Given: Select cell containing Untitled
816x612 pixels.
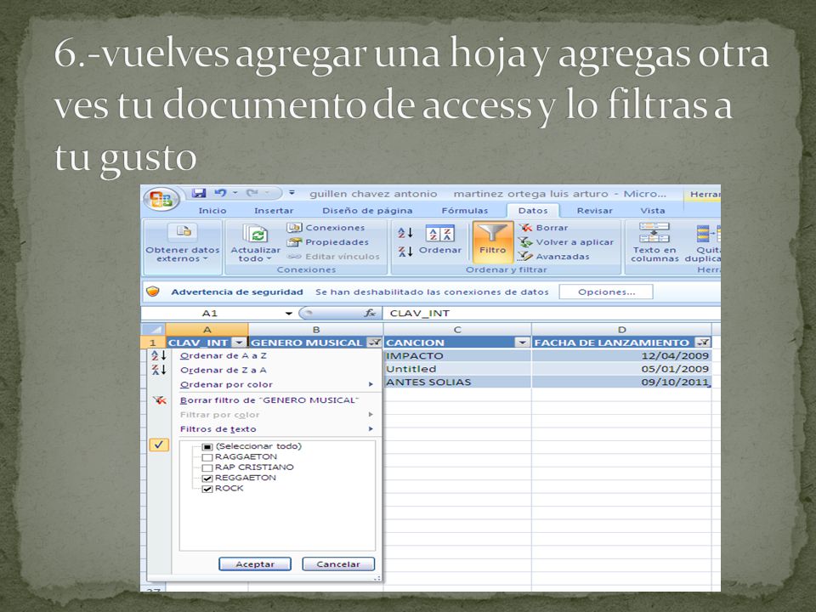Looking at the screenshot, I should pos(457,369).
